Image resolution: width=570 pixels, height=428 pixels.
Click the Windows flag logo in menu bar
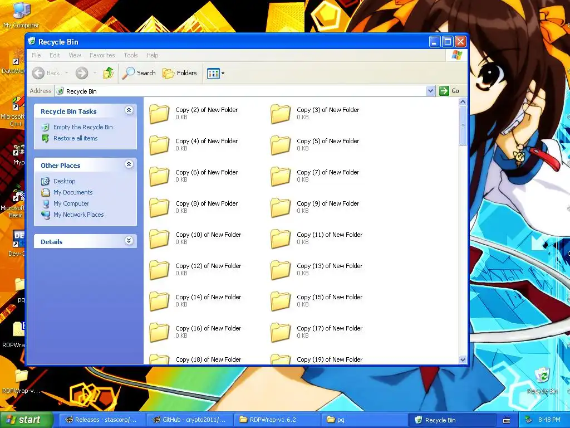pyautogui.click(x=456, y=55)
